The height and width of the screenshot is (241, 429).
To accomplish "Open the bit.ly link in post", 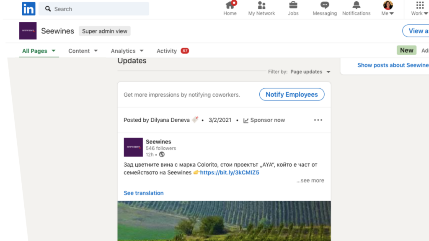I will pos(230,172).
